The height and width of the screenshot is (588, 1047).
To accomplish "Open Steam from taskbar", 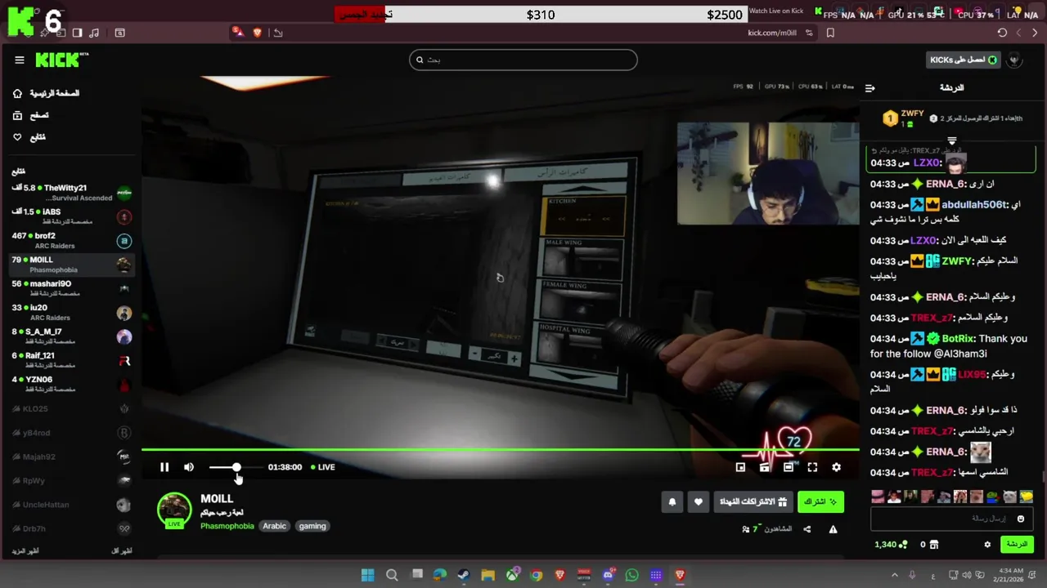I will pos(464,575).
